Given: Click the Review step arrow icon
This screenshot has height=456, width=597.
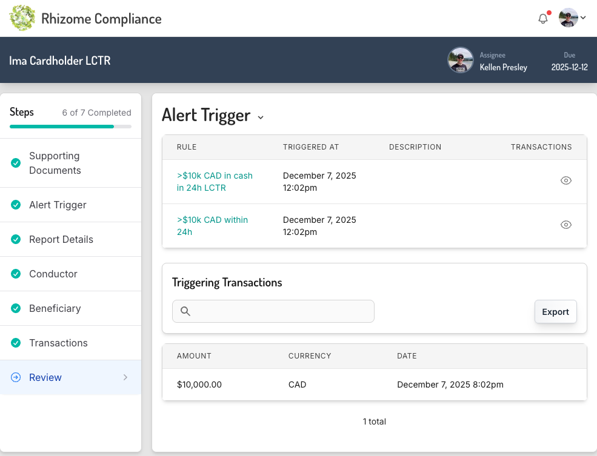Looking at the screenshot, I should coord(16,377).
